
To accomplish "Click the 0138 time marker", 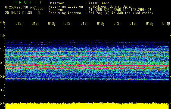I will [133, 23].
